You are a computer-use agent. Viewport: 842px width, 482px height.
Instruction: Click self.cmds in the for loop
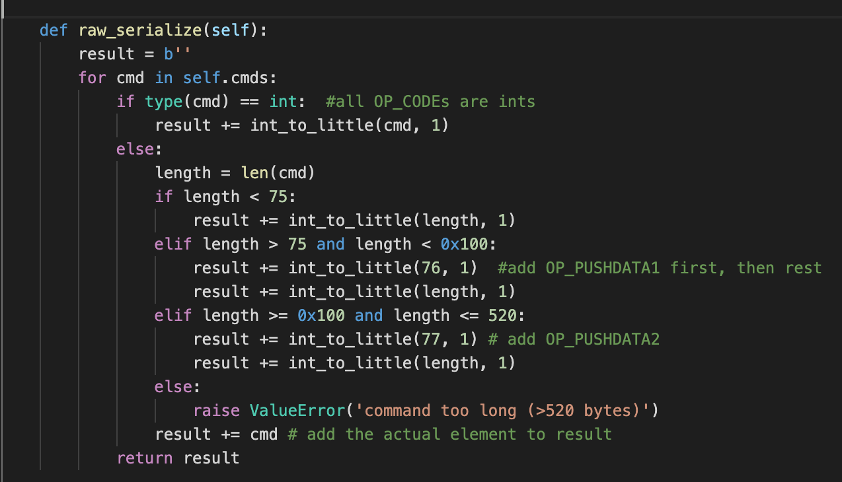(225, 78)
